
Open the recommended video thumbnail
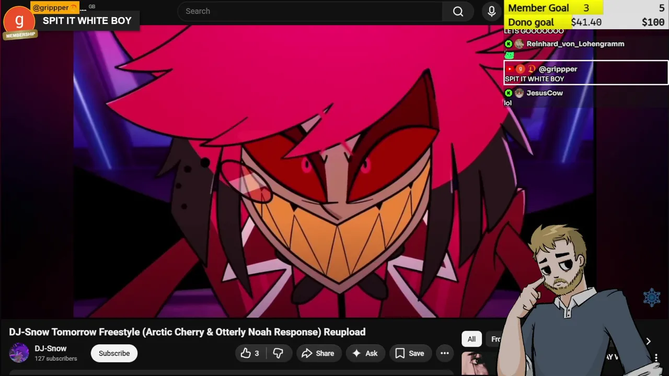pos(478,364)
